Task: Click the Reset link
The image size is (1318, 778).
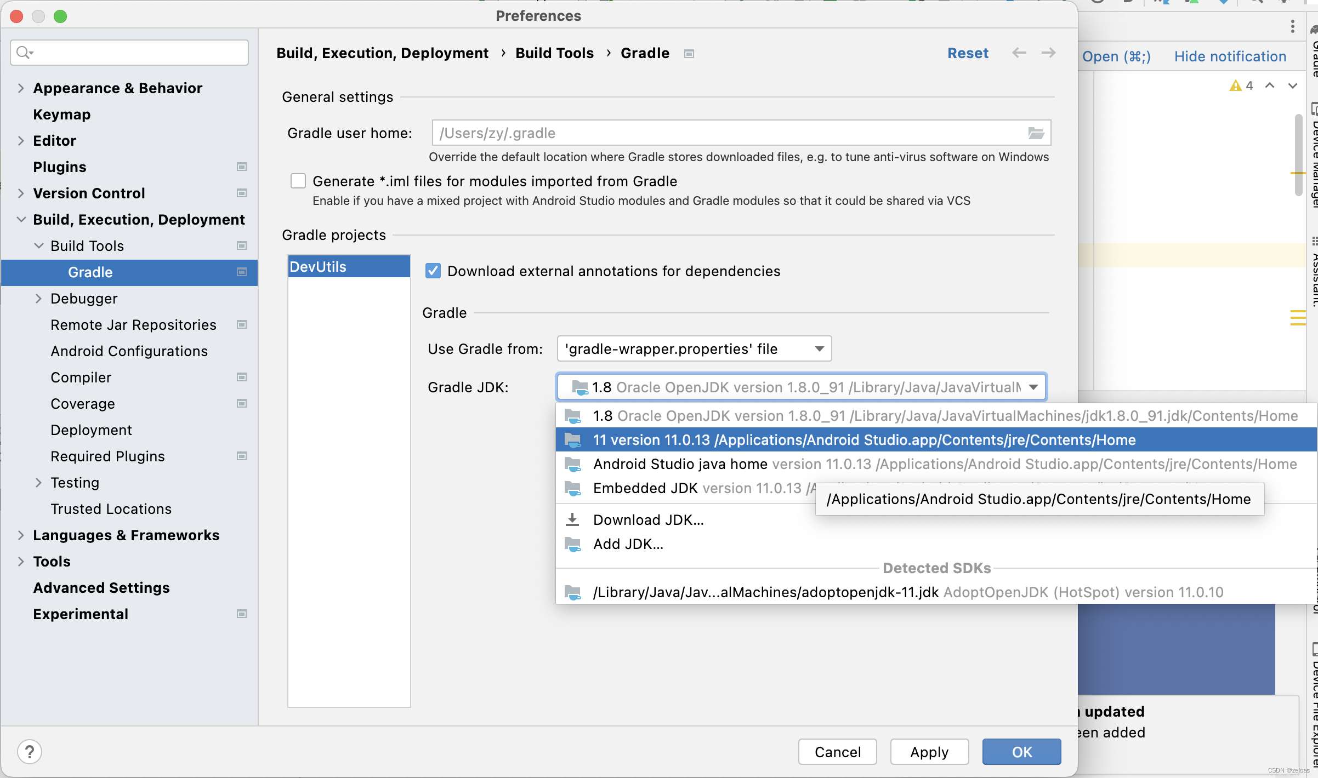Action: click(968, 53)
